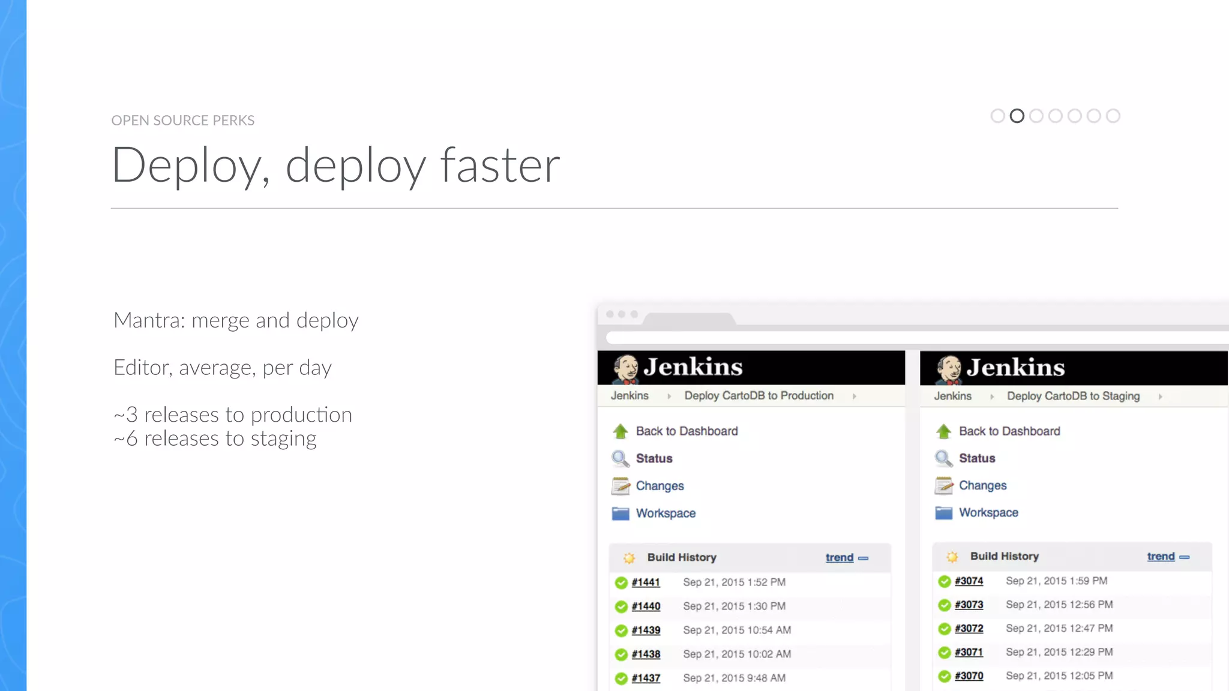Screen dimensions: 1229x691
Task: Click the success icon for build #3074
Action: 945,581
